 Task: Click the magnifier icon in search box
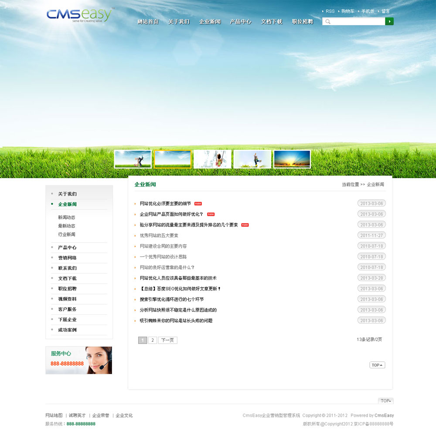coord(328,21)
